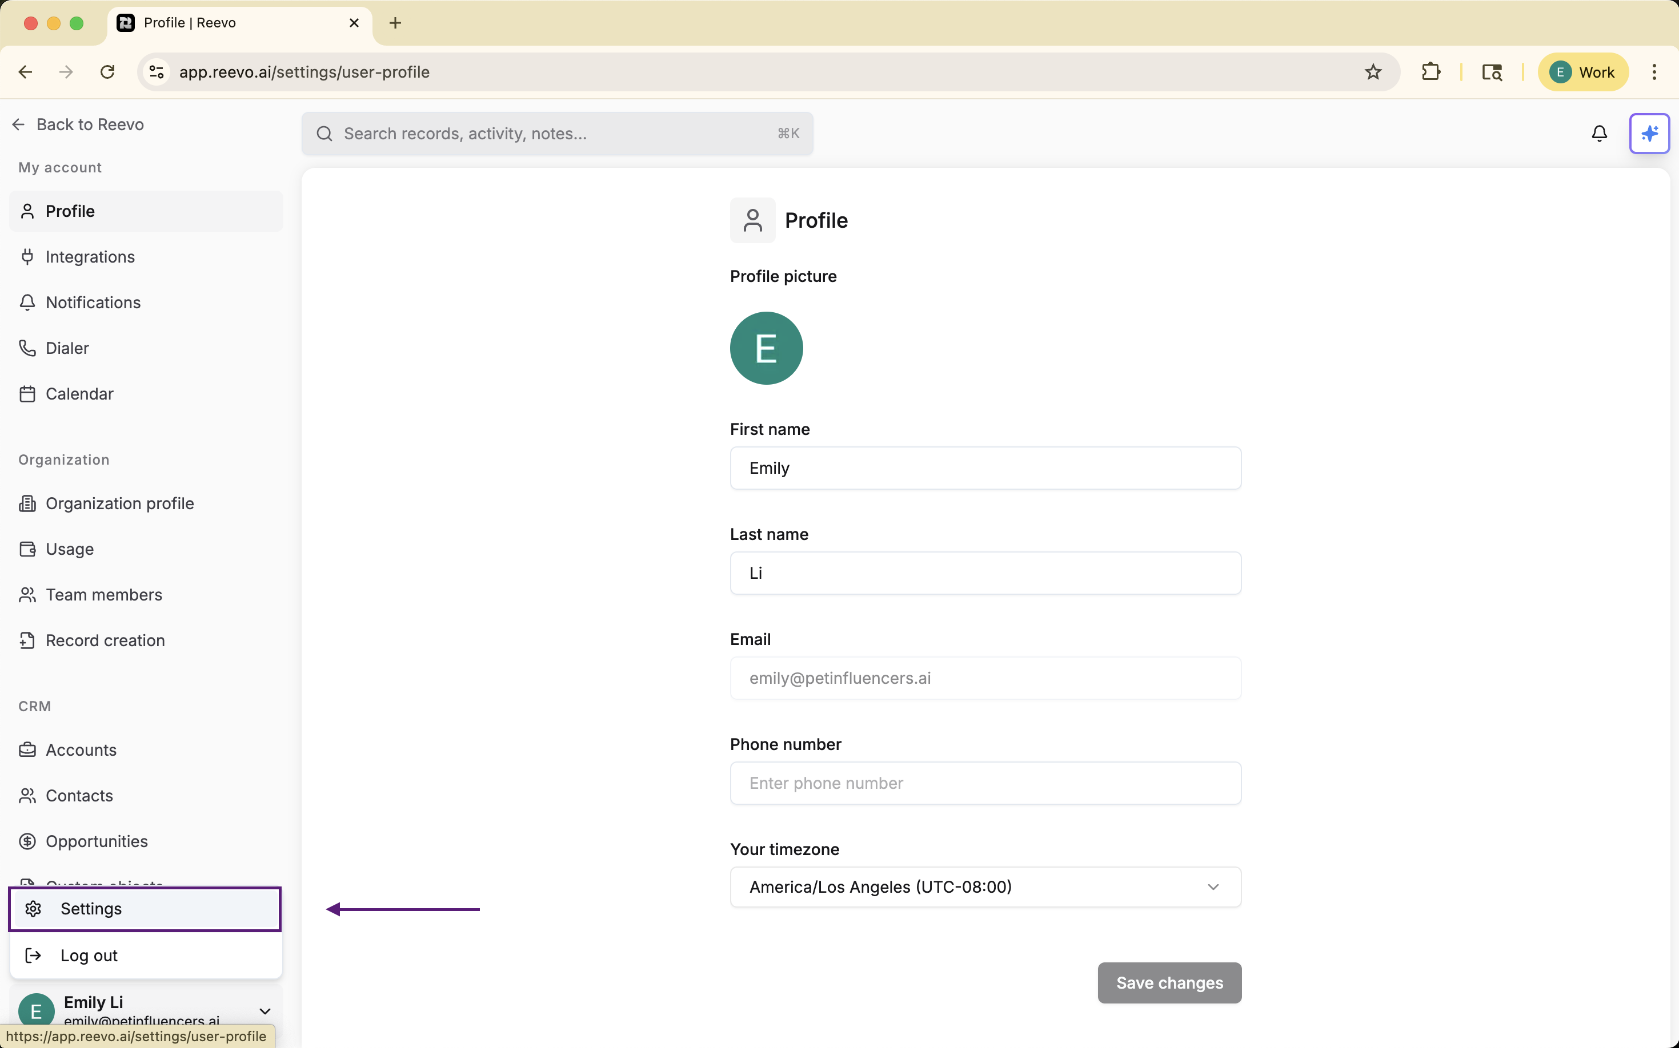Screen dimensions: 1679x1048
Task: Open Integrations in the sidebar
Action: click(x=90, y=256)
